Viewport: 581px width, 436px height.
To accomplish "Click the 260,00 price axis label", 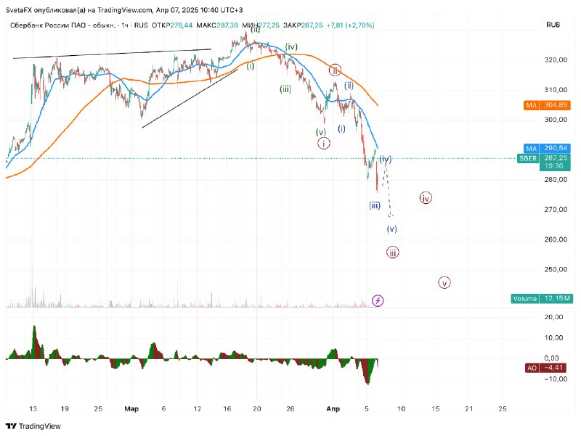I will click(556, 239).
